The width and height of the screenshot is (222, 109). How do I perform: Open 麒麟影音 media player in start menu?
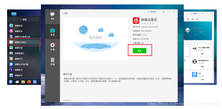pyautogui.click(x=24, y=70)
